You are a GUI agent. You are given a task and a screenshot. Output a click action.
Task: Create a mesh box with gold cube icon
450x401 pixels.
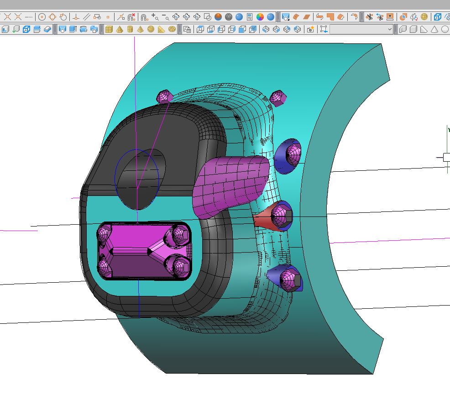pyautogui.click(x=109, y=29)
